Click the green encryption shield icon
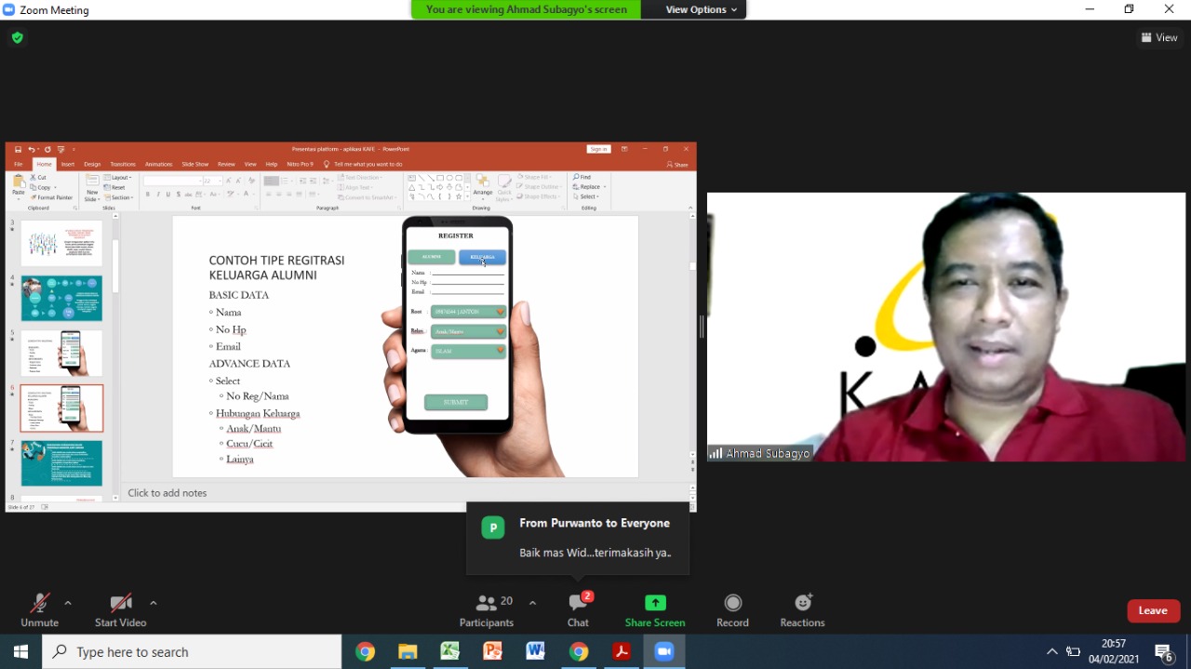Image resolution: width=1191 pixels, height=669 pixels. click(x=17, y=37)
